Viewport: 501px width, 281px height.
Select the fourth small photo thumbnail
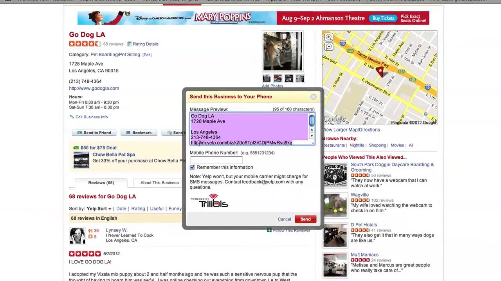(x=300, y=78)
